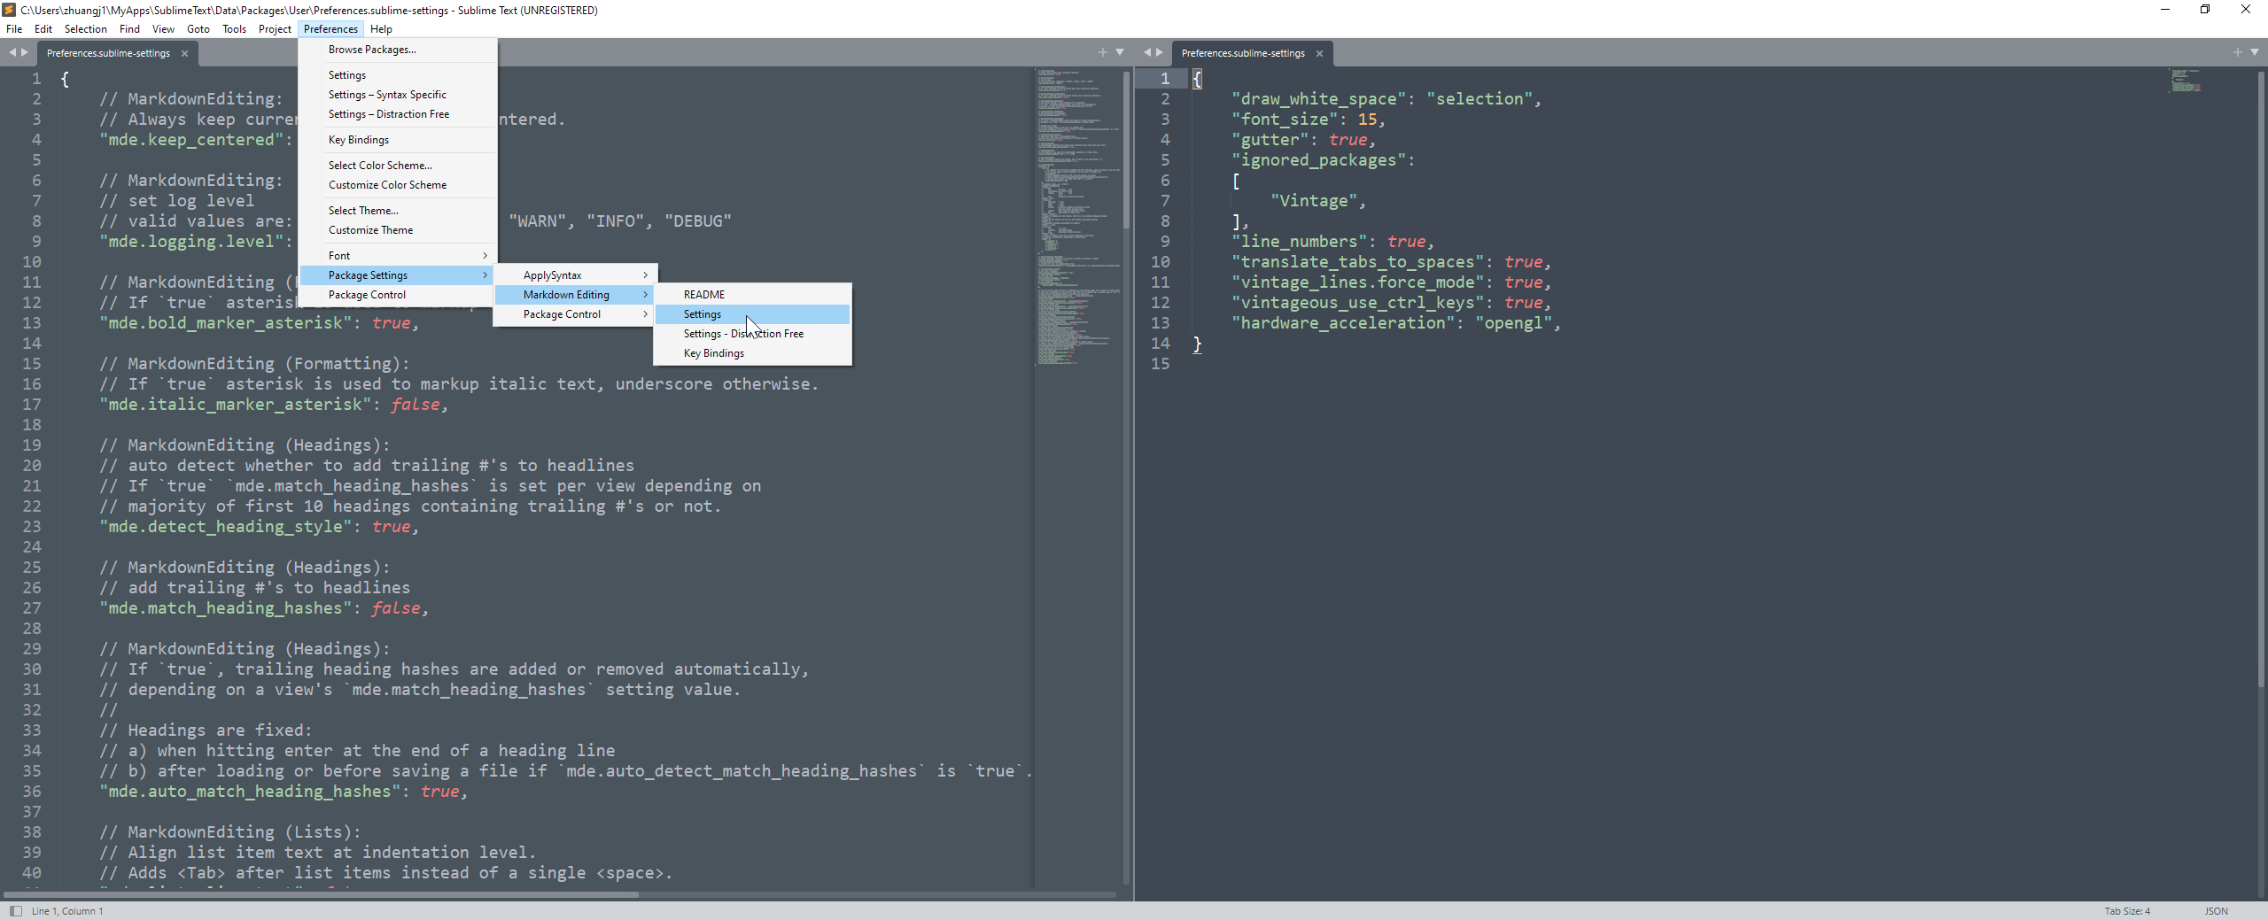Expand Font submenu
This screenshot has height=920, width=2268.
click(397, 256)
